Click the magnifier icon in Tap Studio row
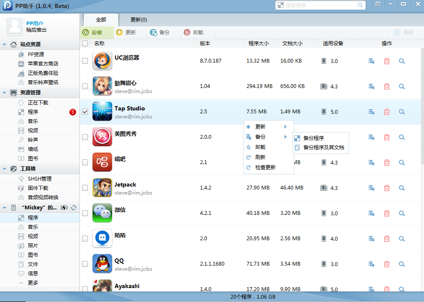The height and width of the screenshot is (302, 424). pyautogui.click(x=402, y=112)
